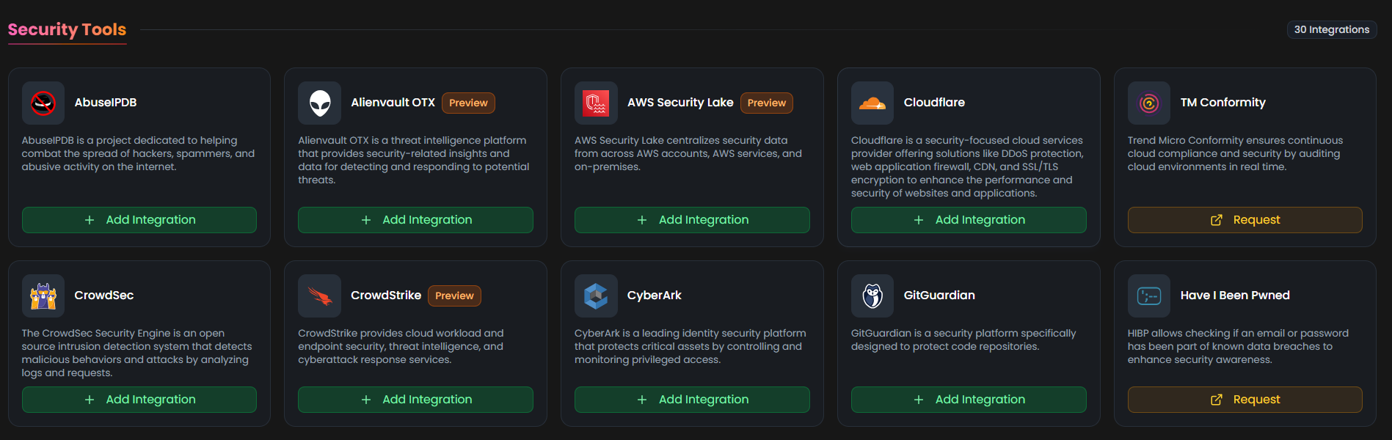Request the Have I Been Pwned integration
The height and width of the screenshot is (440, 1392).
pos(1245,400)
